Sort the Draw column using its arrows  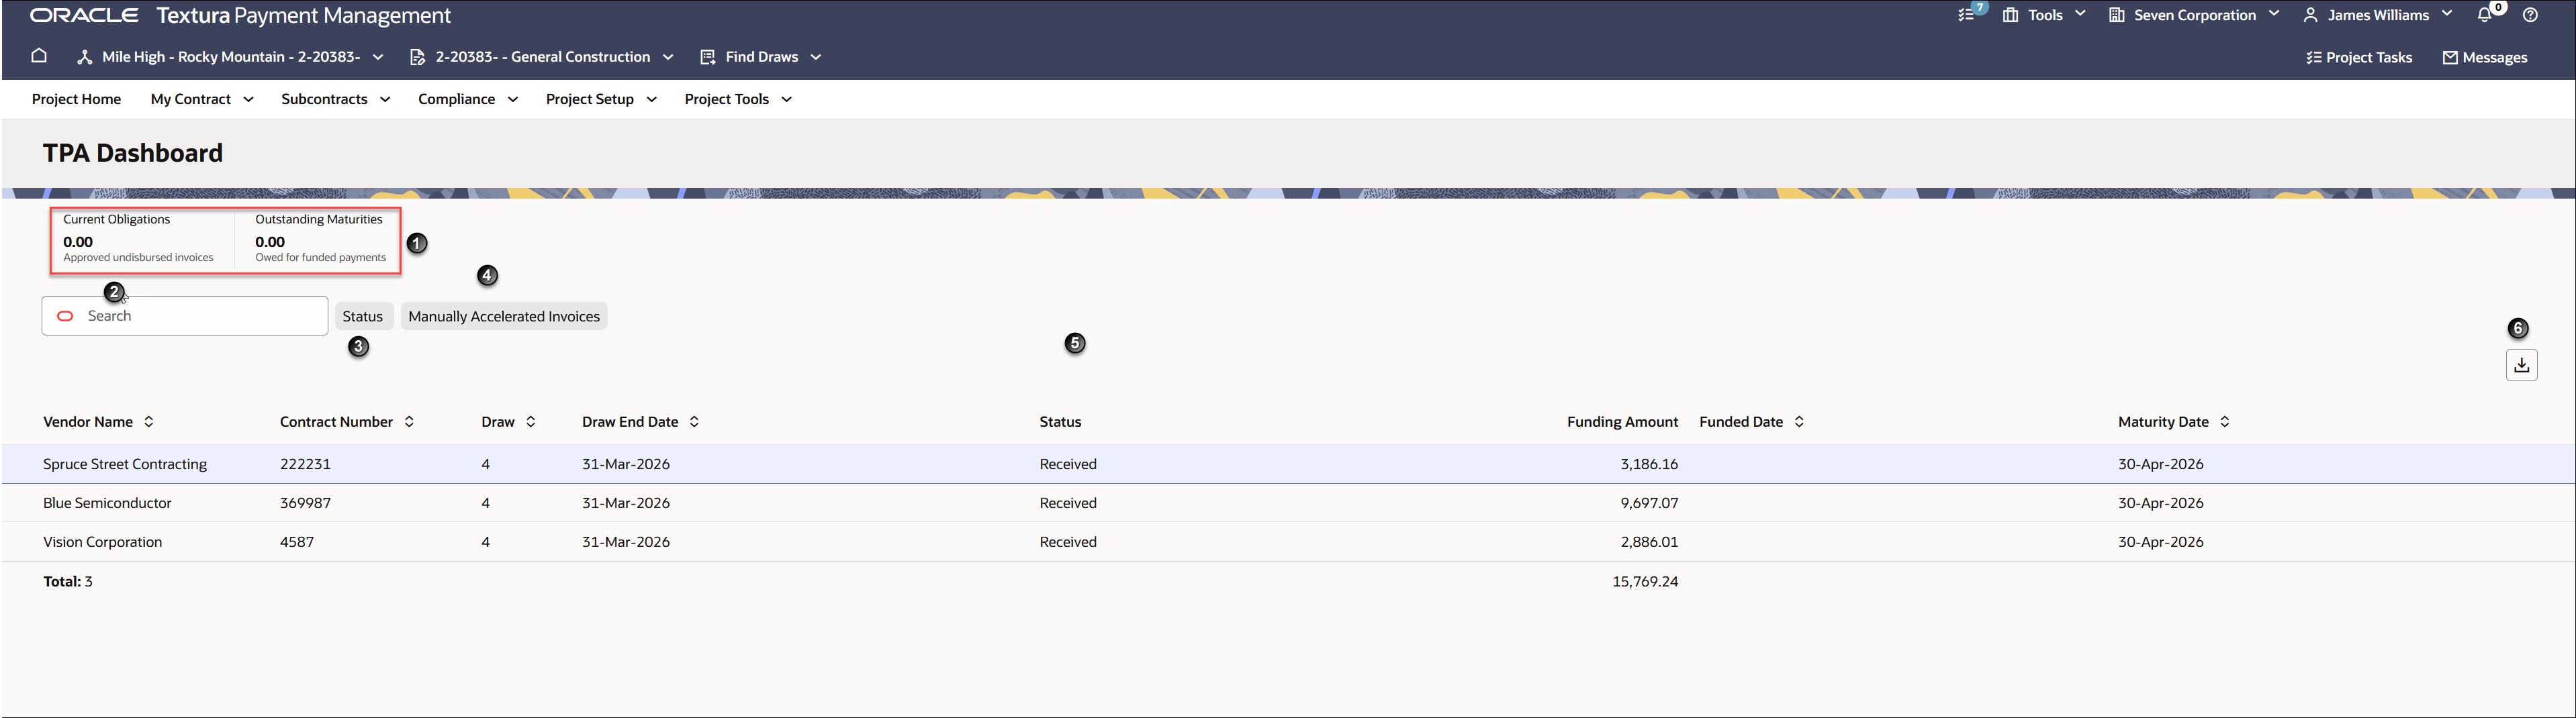(x=531, y=421)
